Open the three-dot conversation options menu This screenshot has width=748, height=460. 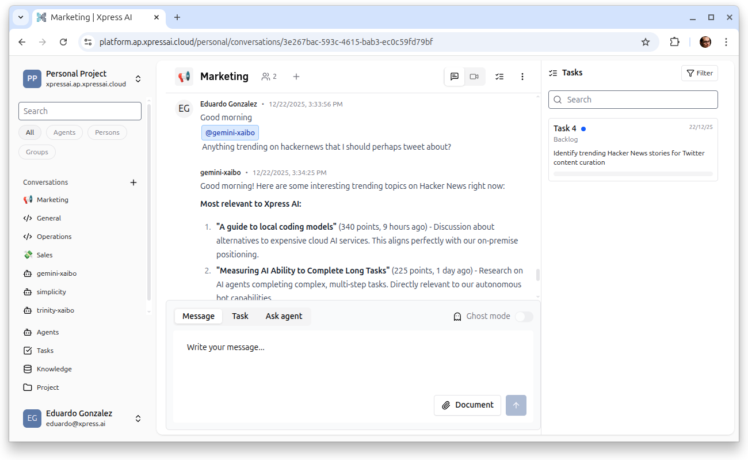[x=522, y=77]
